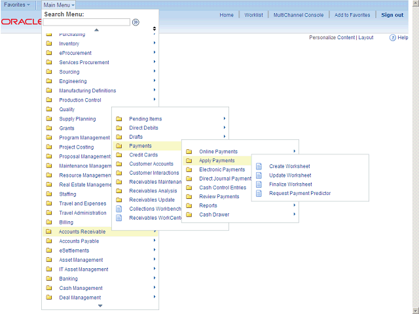Screen dimensions: 419x314
Task: Click the Request Payment Predictor page icon
Action: point(259,194)
